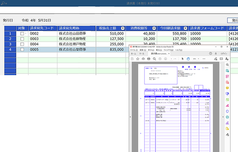238x152 pixels.
Task: Open the ウィンドウ menu in Acrobat
Action: pyautogui.click(x=168, y=50)
